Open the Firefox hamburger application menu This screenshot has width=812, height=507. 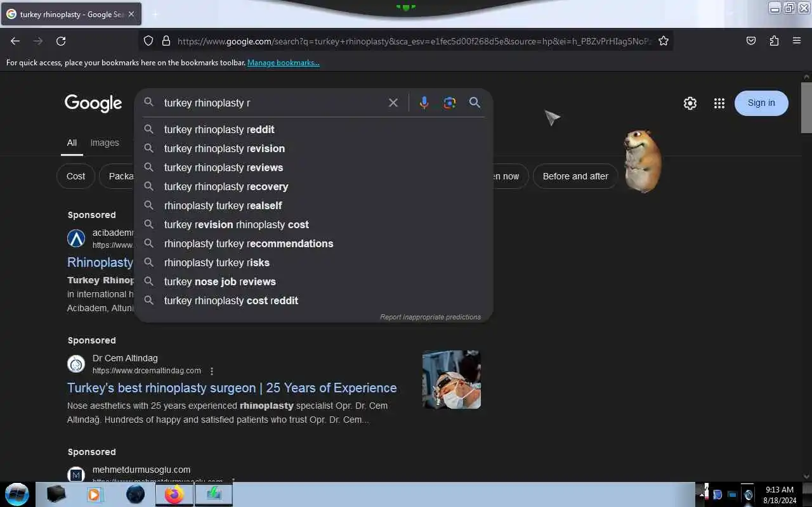(797, 41)
